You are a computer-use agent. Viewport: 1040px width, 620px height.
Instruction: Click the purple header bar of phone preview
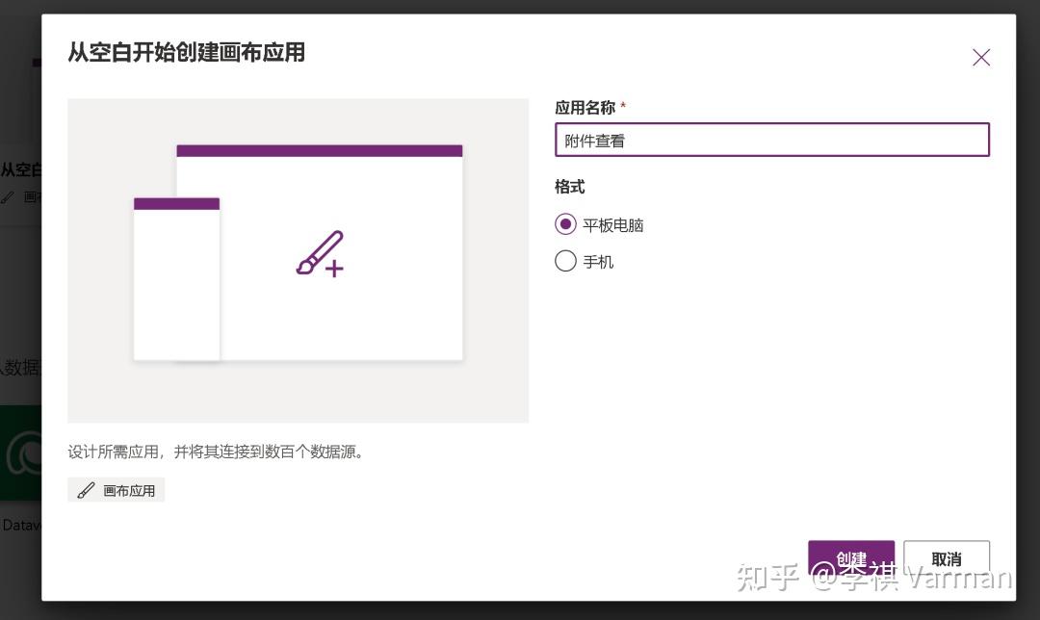pos(176,203)
